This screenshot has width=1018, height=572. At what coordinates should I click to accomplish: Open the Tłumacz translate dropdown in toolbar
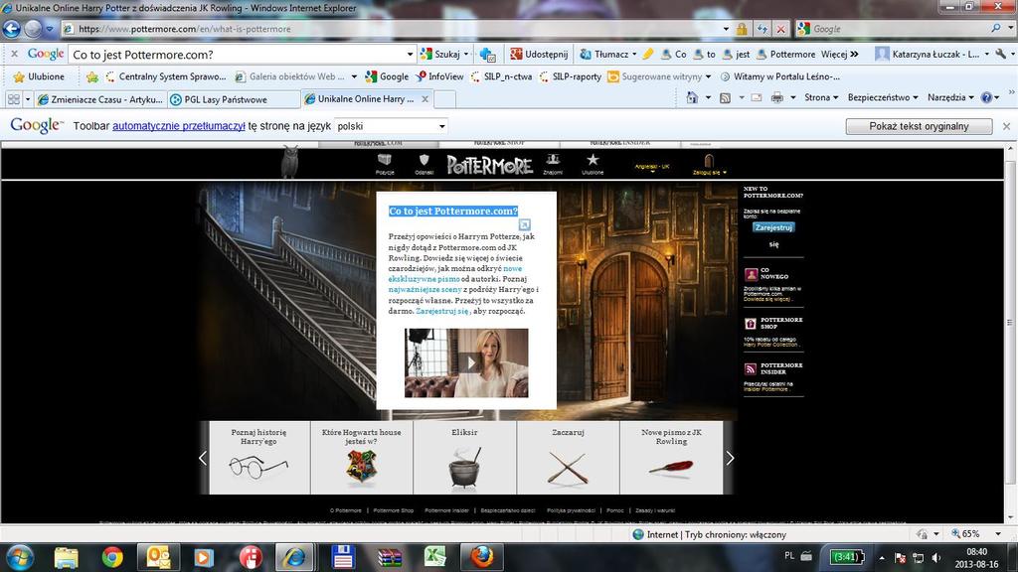tap(607, 54)
